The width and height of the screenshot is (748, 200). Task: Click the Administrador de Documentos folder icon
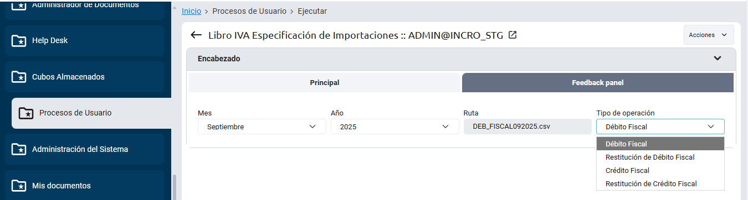(19, 5)
